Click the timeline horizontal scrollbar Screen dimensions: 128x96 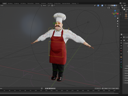pos(59,93)
